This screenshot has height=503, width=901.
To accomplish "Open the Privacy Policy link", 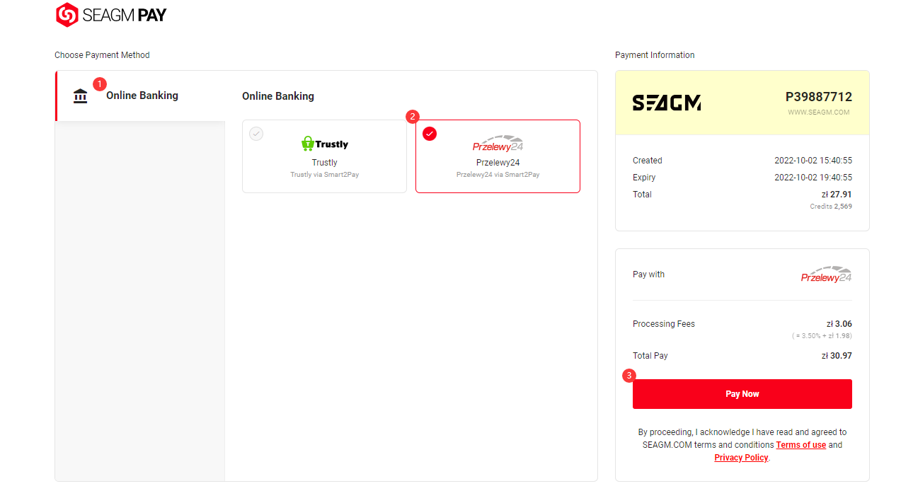I will pos(741,458).
